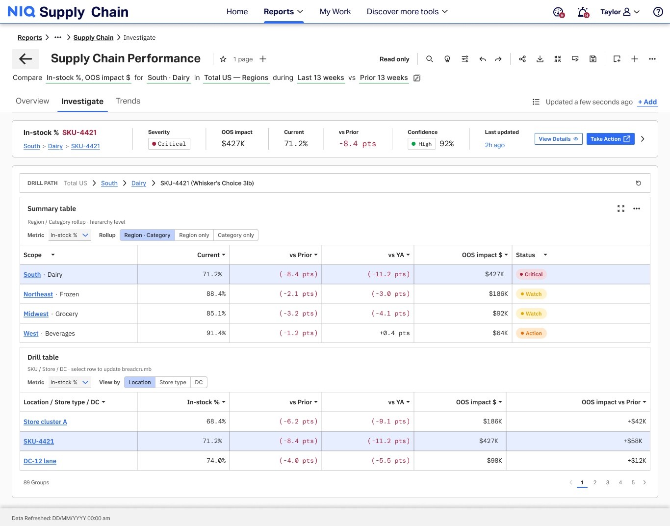
Task: Open the help question mark icon
Action: pyautogui.click(x=658, y=12)
